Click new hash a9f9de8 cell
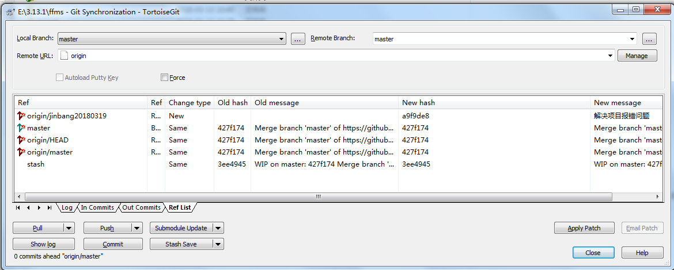The width and height of the screenshot is (674, 270). [x=415, y=115]
